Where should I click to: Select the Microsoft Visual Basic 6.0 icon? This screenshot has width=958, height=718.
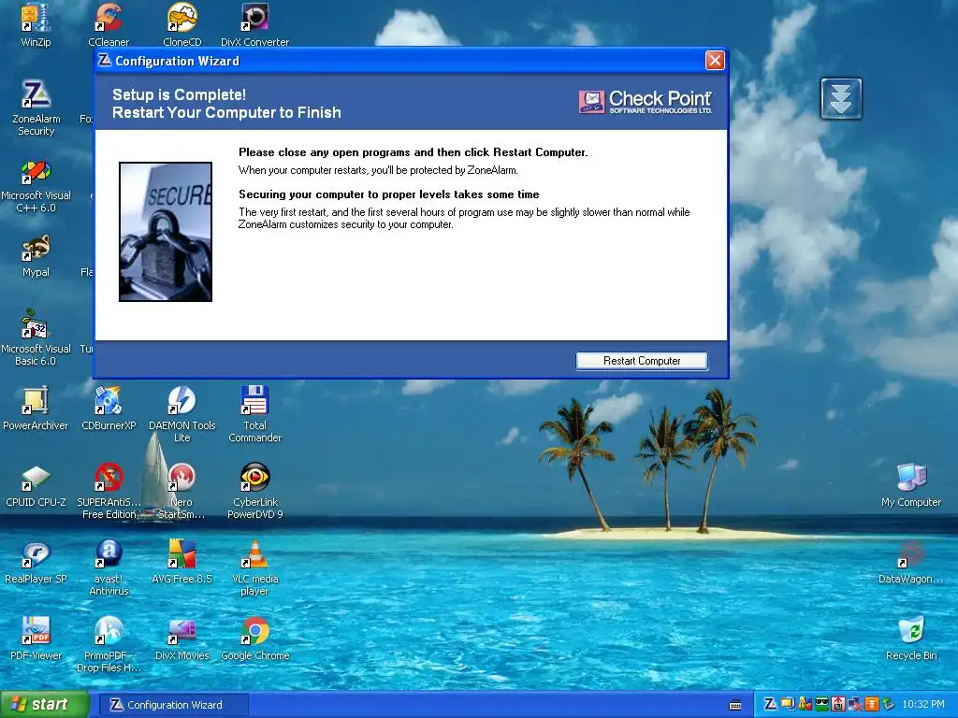click(36, 337)
